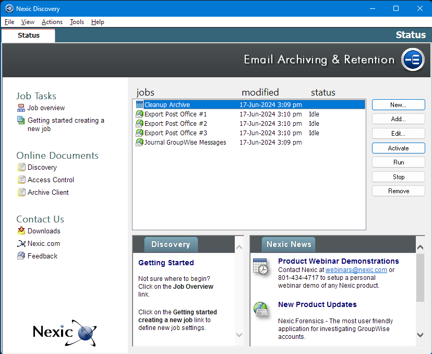Click the Export Post Office #2 job icon

(x=140, y=124)
